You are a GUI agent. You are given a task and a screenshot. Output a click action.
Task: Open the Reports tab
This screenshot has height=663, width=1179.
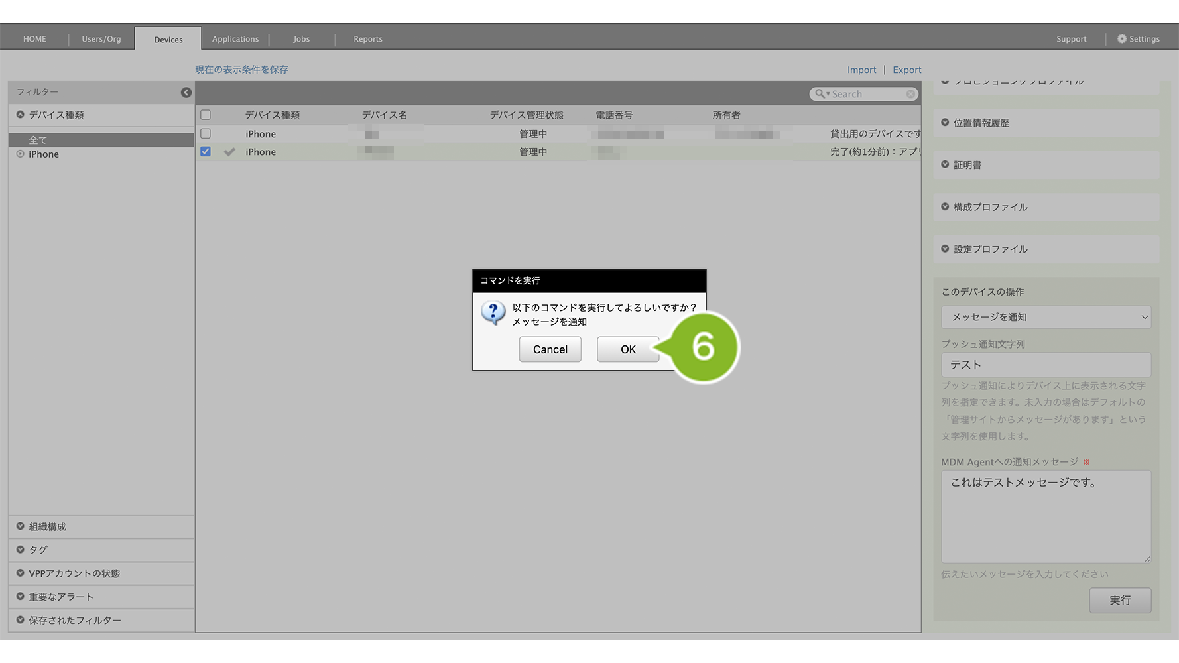368,39
